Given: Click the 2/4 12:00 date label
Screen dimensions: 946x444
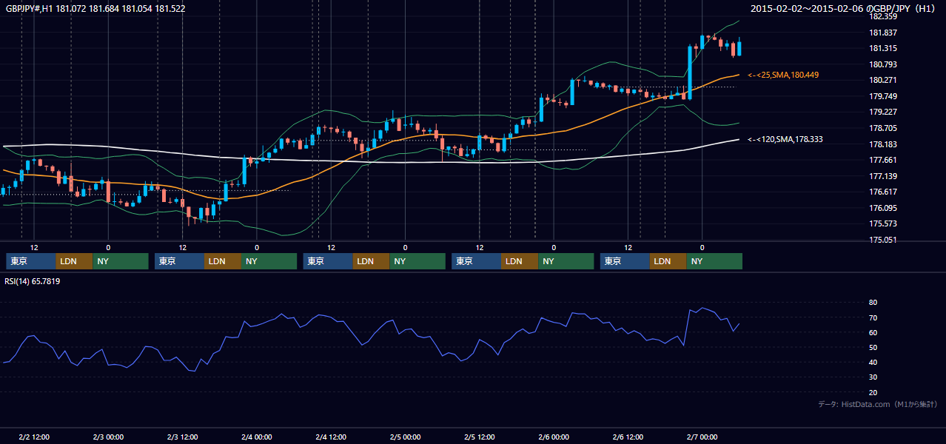Looking at the screenshot, I should (331, 437).
